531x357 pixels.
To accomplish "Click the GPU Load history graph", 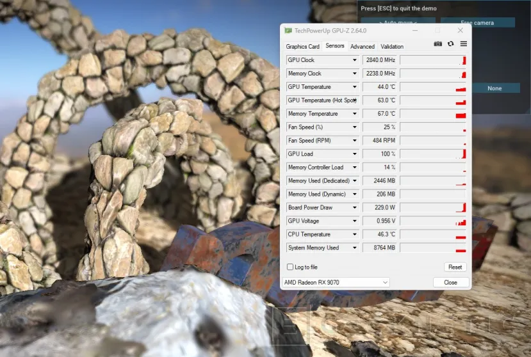I will coord(433,154).
